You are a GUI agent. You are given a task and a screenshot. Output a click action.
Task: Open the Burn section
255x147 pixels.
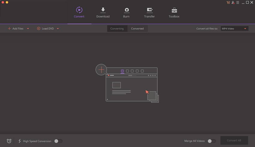tap(126, 13)
